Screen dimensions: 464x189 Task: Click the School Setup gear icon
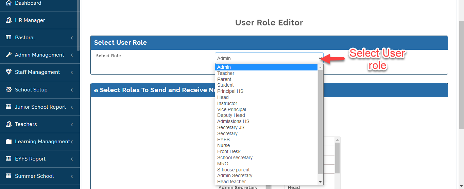click(9, 90)
